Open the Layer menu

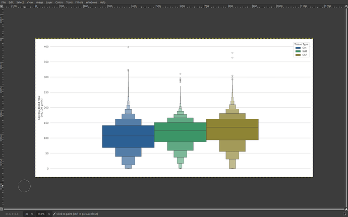tap(49, 2)
